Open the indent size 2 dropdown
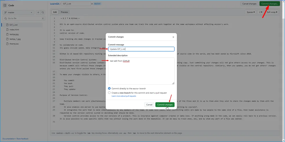Screen dimensions: 285x142 (261, 12)
